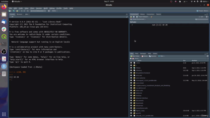Open Firefox from the dock

[4, 7]
